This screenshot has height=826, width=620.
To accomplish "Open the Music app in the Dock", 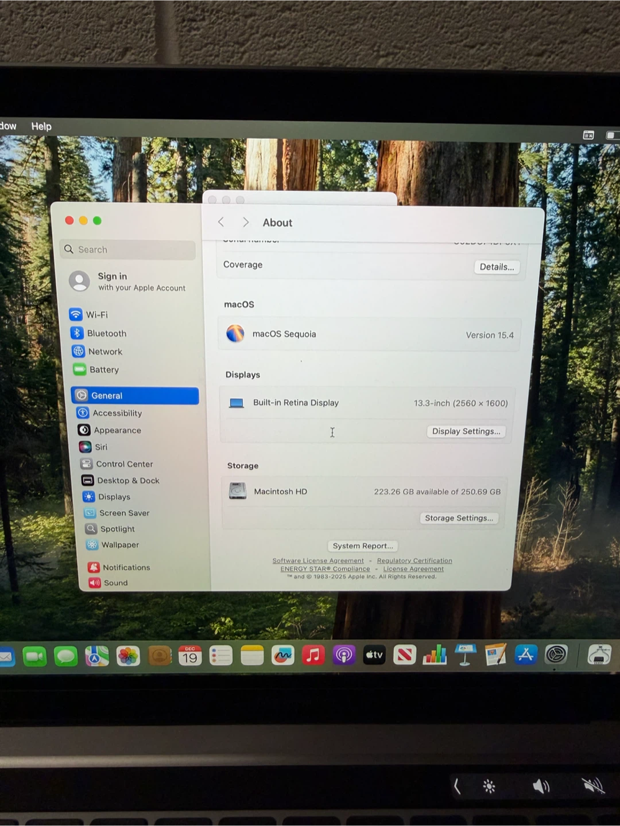I will click(313, 655).
